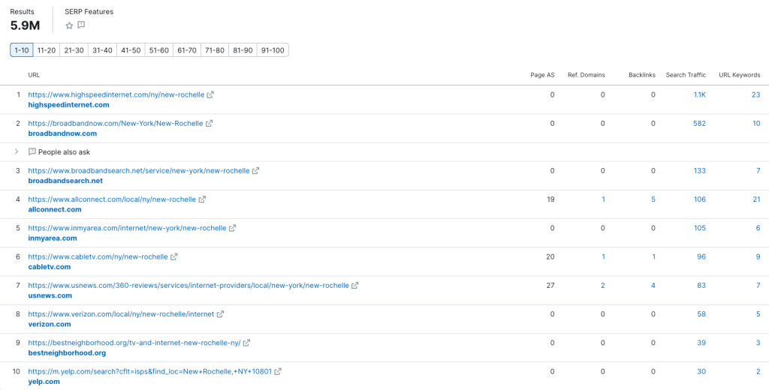Open the usnews.com 360-reviews URL link
This screenshot has width=769, height=390.
pyautogui.click(x=188, y=285)
